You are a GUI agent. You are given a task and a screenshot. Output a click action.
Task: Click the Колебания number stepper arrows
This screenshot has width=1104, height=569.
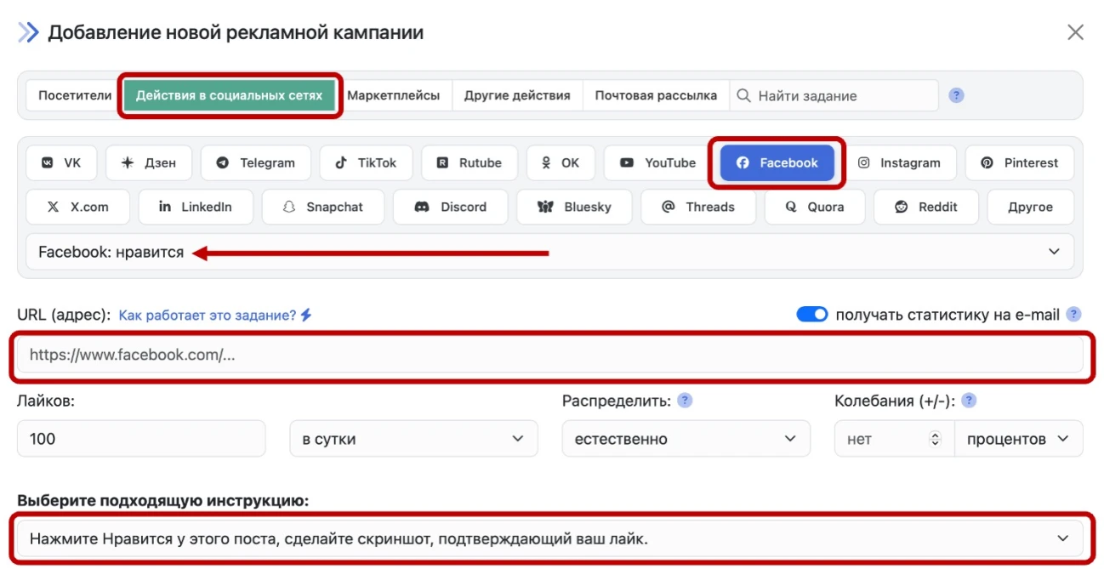(x=936, y=439)
